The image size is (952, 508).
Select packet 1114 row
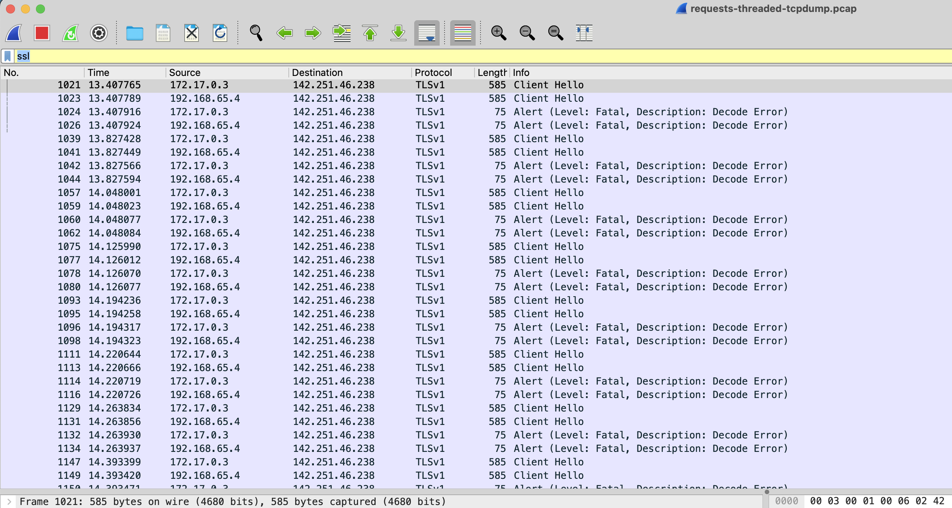click(476, 381)
